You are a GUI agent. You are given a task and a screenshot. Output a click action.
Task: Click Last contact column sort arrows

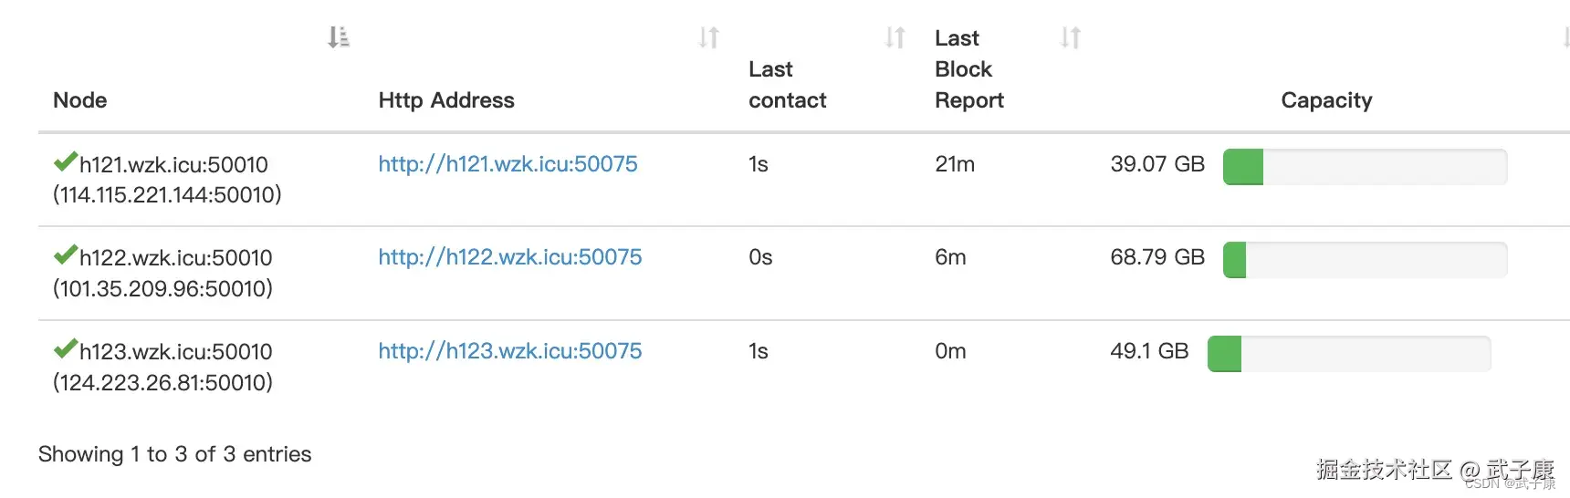click(x=895, y=37)
